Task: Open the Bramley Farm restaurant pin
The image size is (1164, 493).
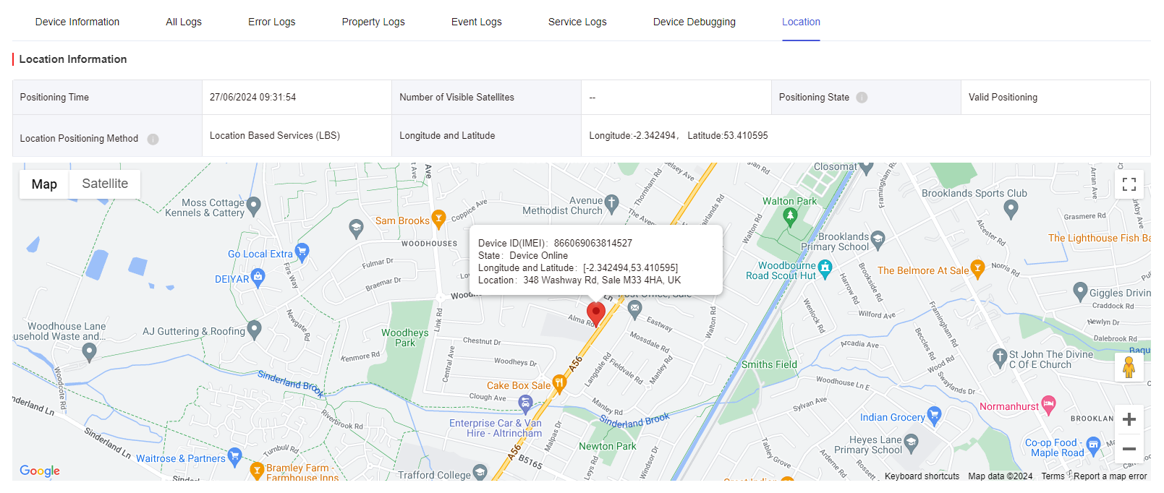Action: click(257, 471)
